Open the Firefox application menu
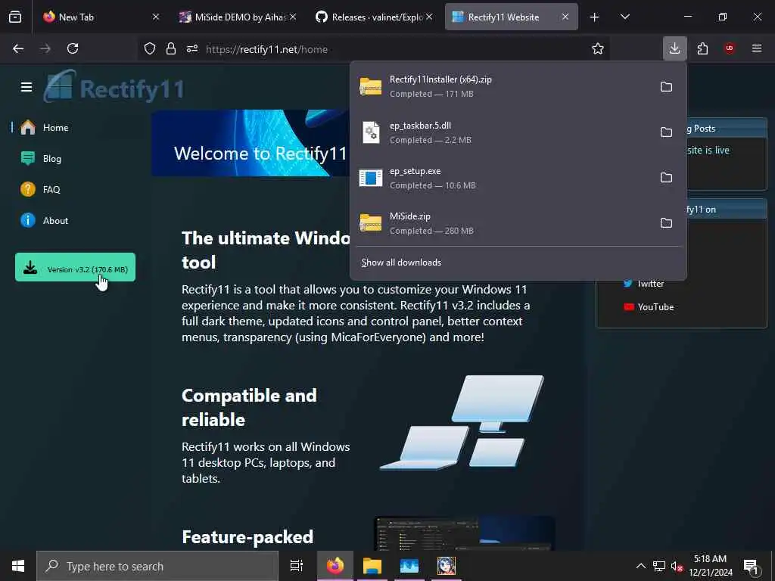 click(x=757, y=48)
